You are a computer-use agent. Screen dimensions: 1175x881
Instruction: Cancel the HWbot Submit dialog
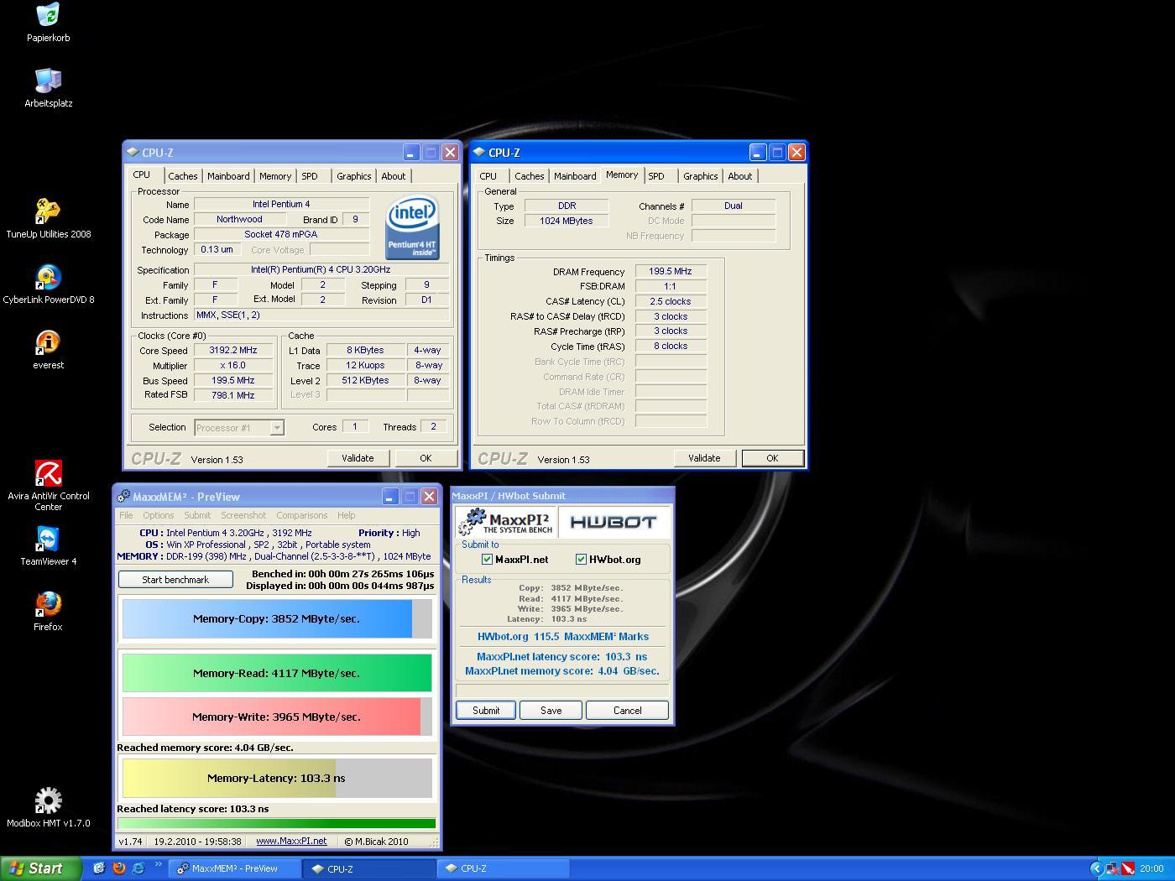coord(627,711)
